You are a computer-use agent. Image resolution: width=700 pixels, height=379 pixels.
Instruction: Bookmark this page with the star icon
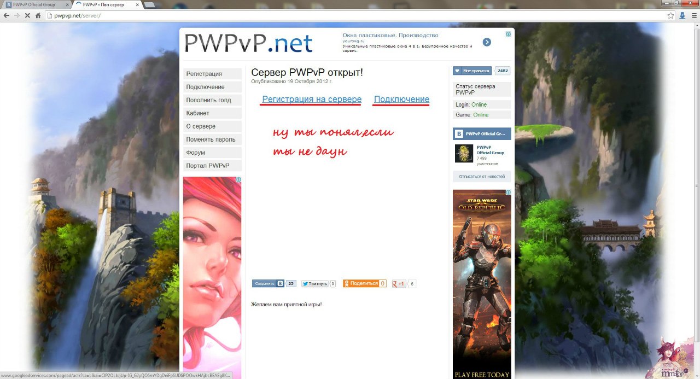[670, 16]
